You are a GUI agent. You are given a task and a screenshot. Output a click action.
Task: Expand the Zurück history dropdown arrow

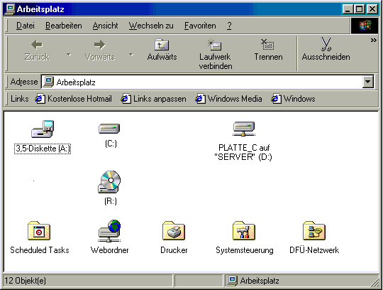pos(69,55)
